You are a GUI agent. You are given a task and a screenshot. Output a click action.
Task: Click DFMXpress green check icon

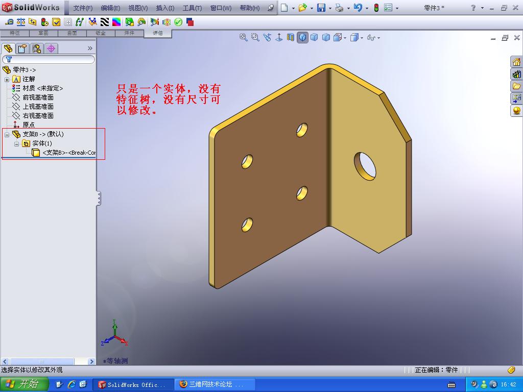pyautogui.click(x=178, y=22)
